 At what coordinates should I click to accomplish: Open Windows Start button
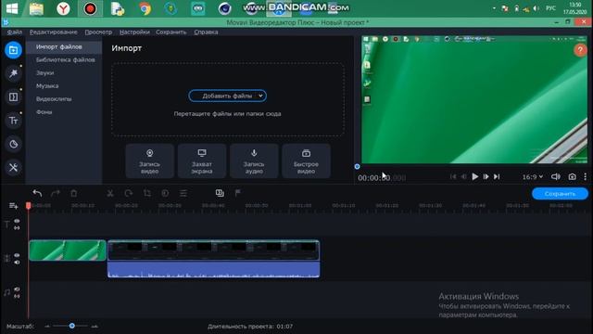pos(12,8)
